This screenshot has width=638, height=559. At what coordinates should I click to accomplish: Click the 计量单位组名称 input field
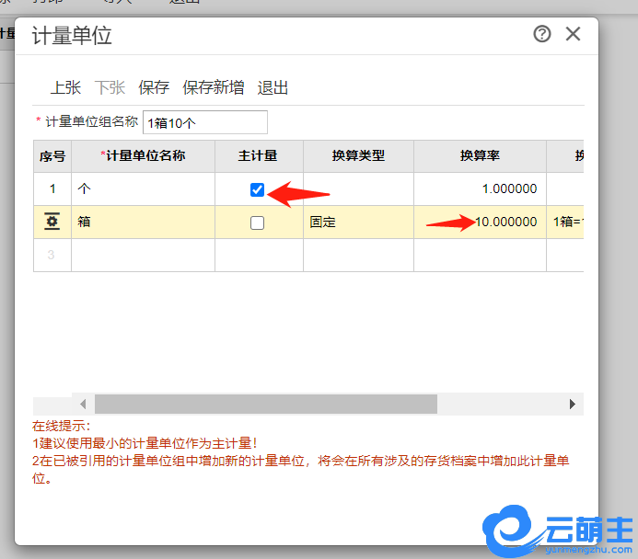[204, 122]
